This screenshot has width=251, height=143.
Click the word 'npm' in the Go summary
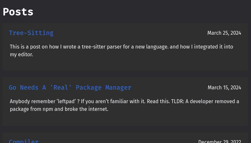(47, 109)
